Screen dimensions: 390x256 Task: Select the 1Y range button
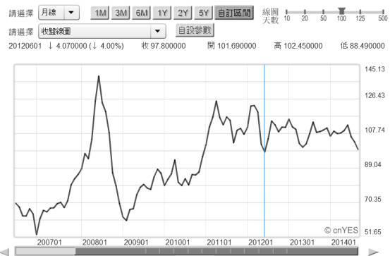[x=162, y=13]
